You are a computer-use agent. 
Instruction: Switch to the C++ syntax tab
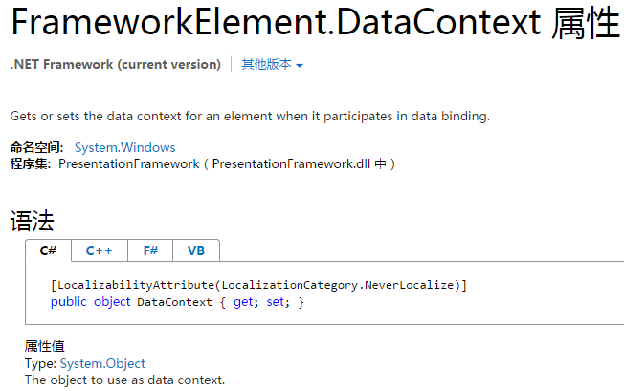click(x=100, y=250)
